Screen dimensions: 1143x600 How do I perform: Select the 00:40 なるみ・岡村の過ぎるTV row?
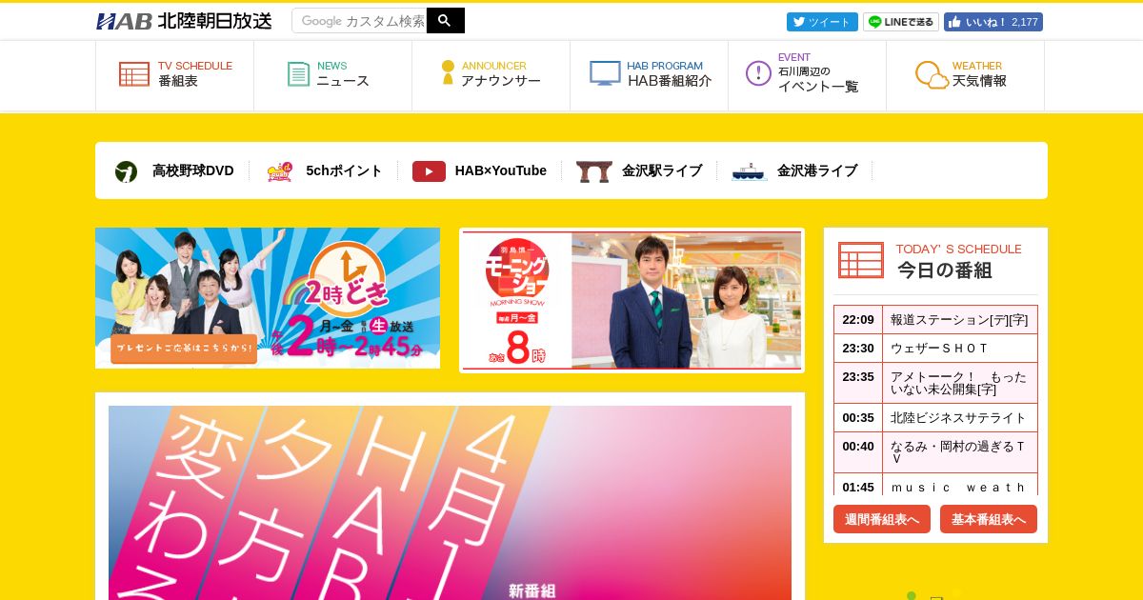pos(935,452)
